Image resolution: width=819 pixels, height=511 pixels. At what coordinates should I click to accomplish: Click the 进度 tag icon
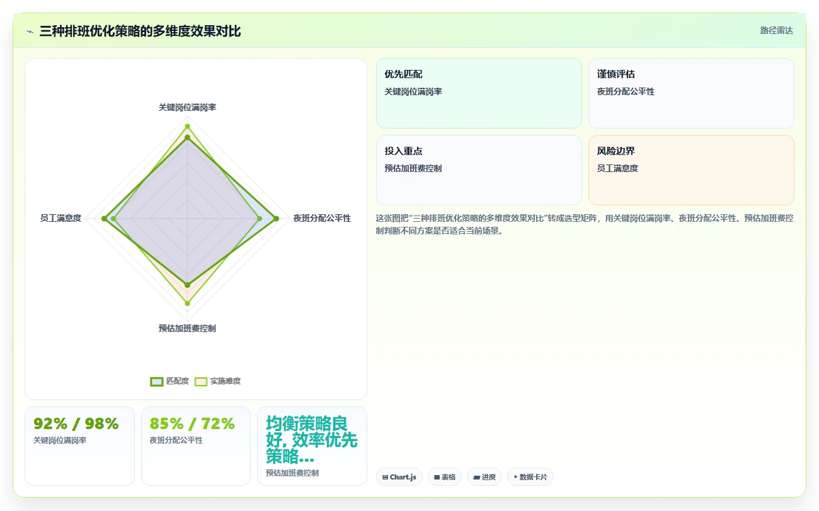tap(476, 478)
